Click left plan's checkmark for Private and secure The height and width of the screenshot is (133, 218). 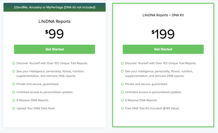point(14,84)
